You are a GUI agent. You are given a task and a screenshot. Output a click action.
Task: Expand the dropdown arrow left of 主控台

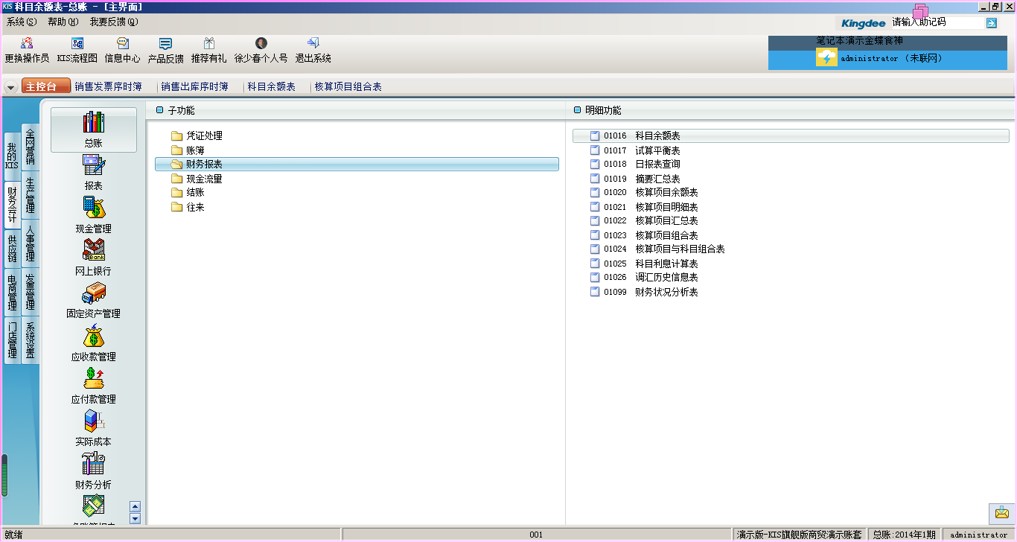point(10,87)
